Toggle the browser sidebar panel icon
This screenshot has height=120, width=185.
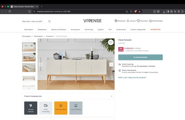tap(167, 12)
